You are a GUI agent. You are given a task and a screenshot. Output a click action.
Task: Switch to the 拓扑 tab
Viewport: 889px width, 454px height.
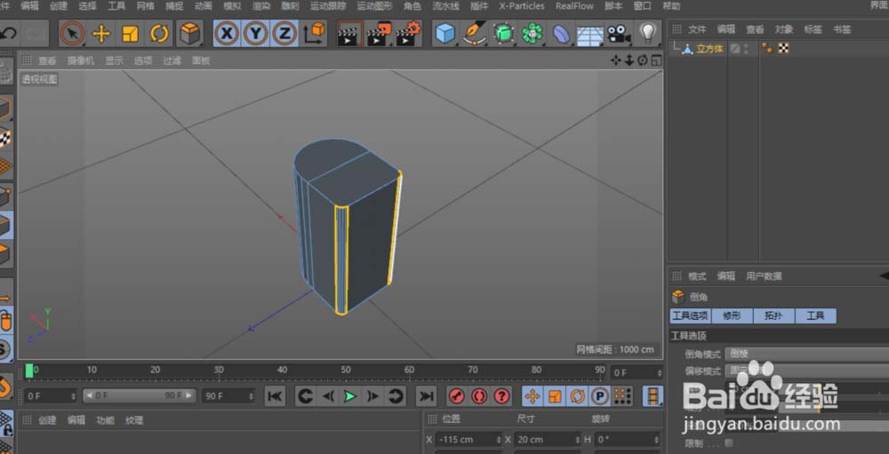pos(773,315)
